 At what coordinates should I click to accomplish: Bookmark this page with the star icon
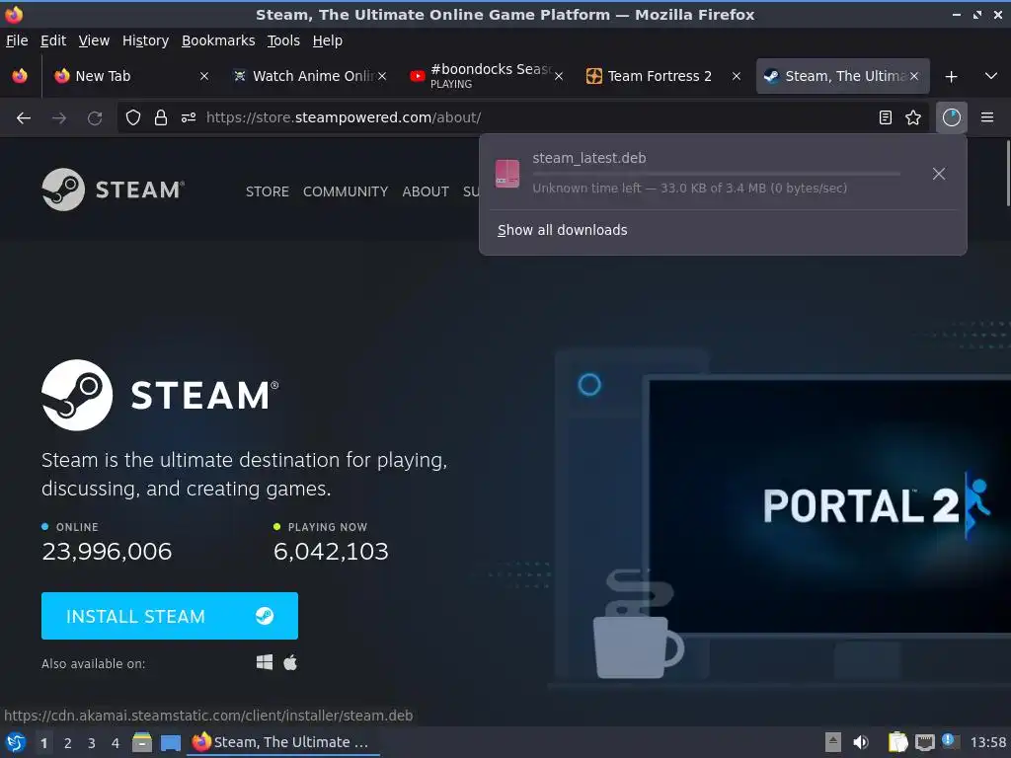click(913, 117)
